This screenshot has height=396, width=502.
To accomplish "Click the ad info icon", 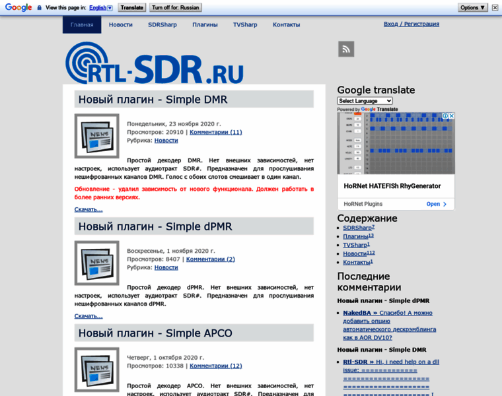I will pos(445,115).
